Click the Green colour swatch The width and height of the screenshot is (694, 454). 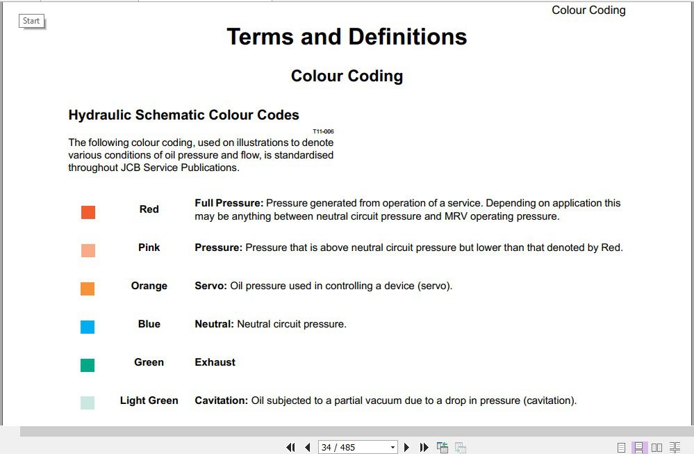[x=88, y=365]
